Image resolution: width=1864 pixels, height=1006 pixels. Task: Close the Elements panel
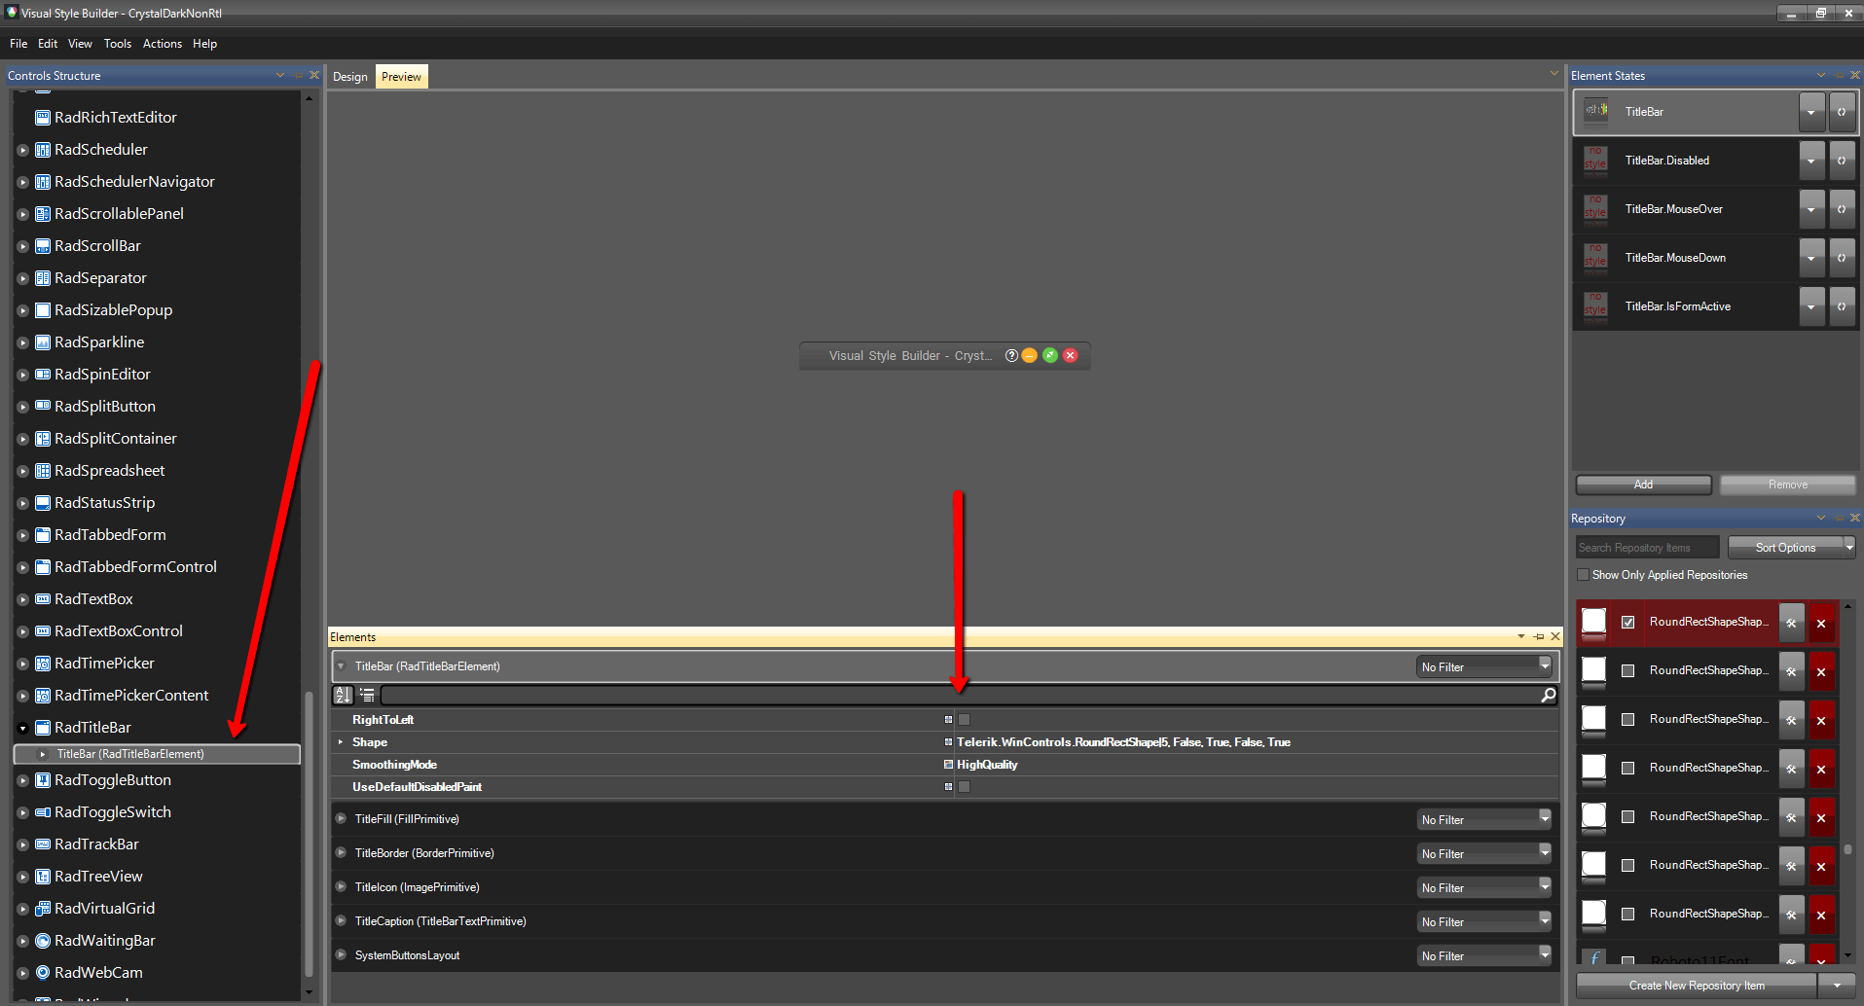click(x=1555, y=636)
